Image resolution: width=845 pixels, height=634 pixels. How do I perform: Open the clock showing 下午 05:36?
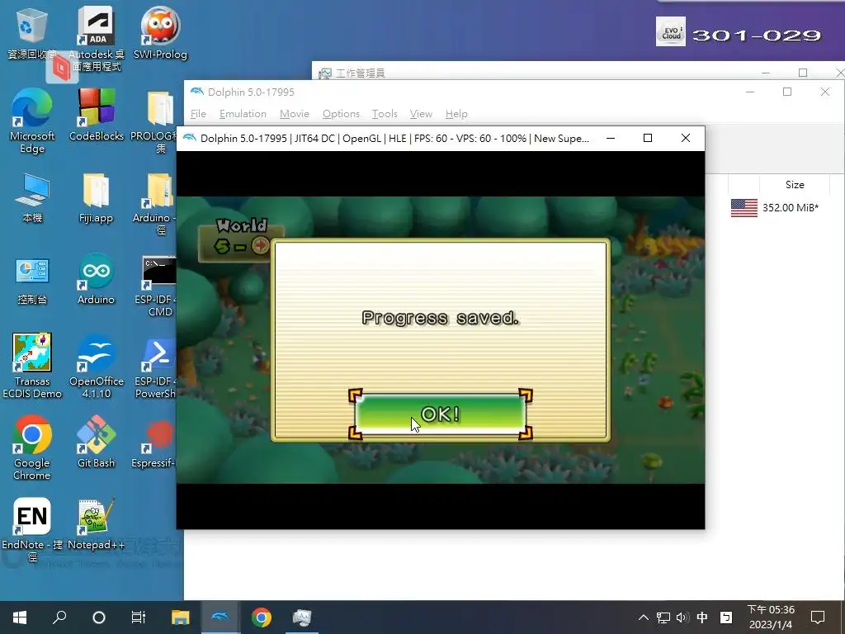point(771,617)
